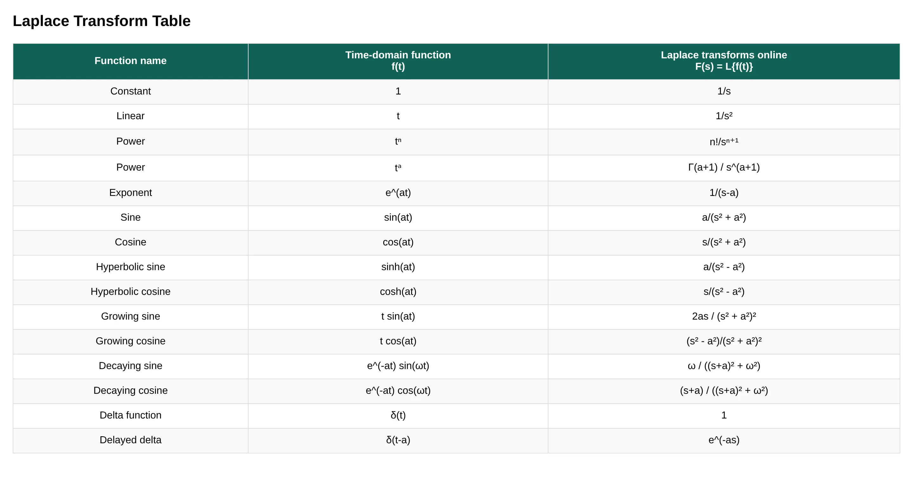Click the 1/s² transform cell
913x487 pixels.
[723, 116]
